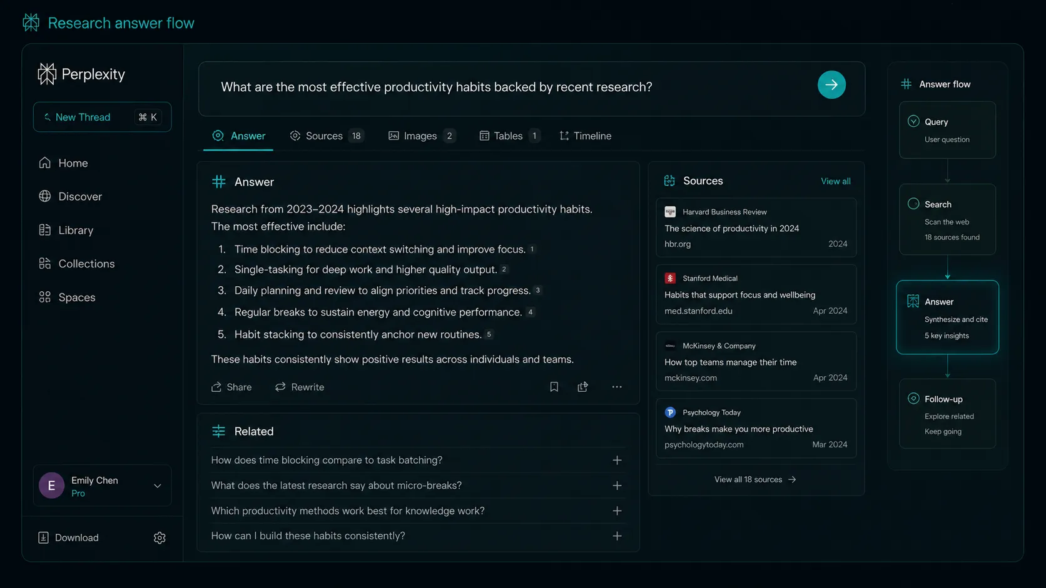
Task: Click the Answer step icon in flow
Action: (913, 301)
